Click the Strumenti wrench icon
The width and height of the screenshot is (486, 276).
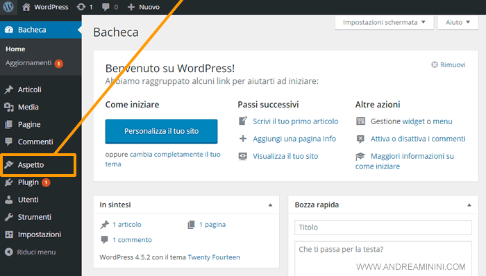(8, 217)
